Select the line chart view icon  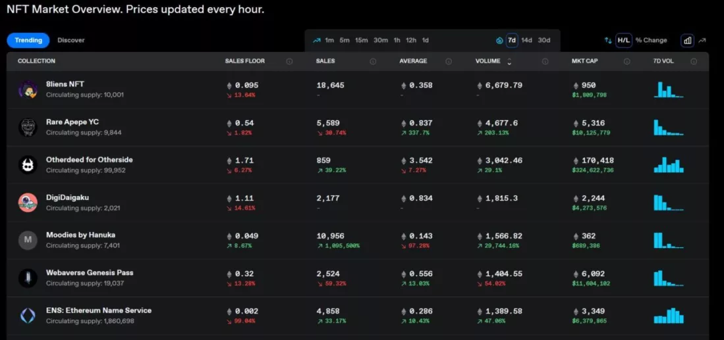coord(702,41)
